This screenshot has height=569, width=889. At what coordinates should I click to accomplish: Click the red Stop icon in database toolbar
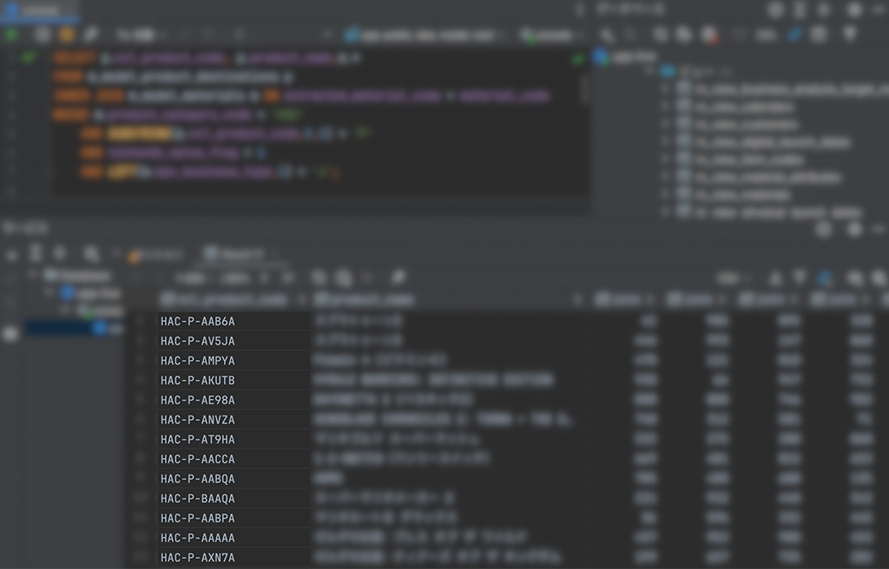click(709, 35)
